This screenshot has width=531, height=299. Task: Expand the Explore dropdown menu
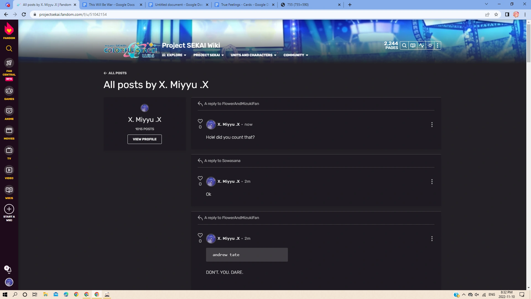point(174,55)
